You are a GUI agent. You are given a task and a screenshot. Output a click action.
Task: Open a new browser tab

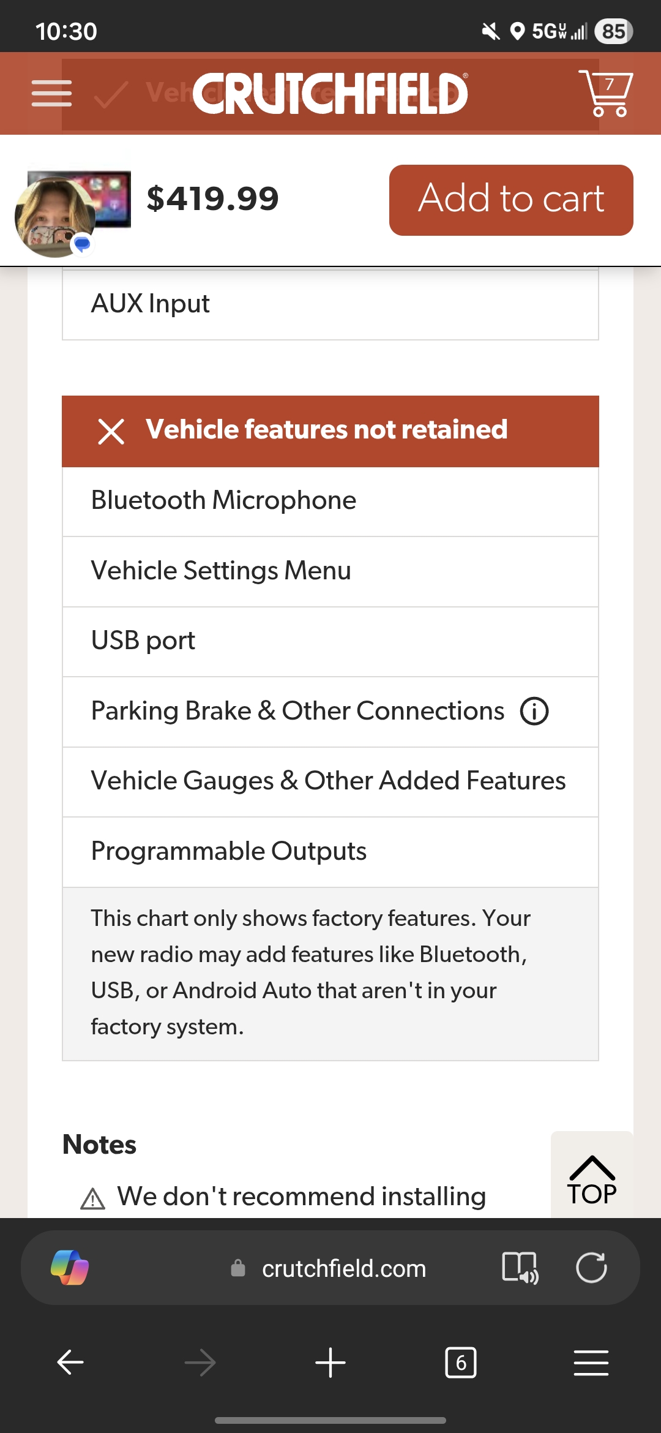330,1363
